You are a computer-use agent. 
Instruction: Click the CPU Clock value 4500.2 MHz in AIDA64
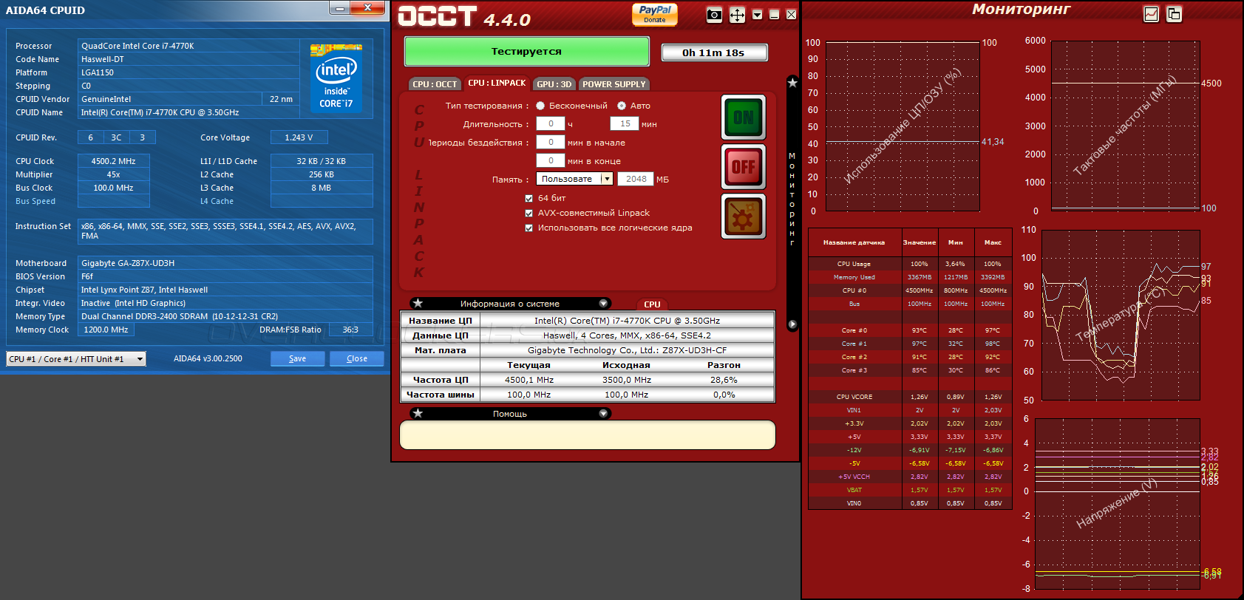(x=113, y=161)
